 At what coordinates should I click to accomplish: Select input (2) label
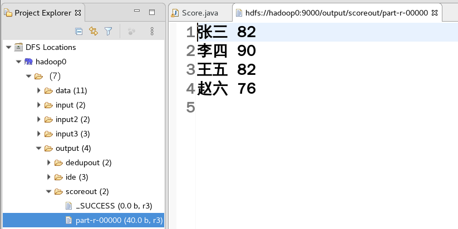(x=70, y=105)
